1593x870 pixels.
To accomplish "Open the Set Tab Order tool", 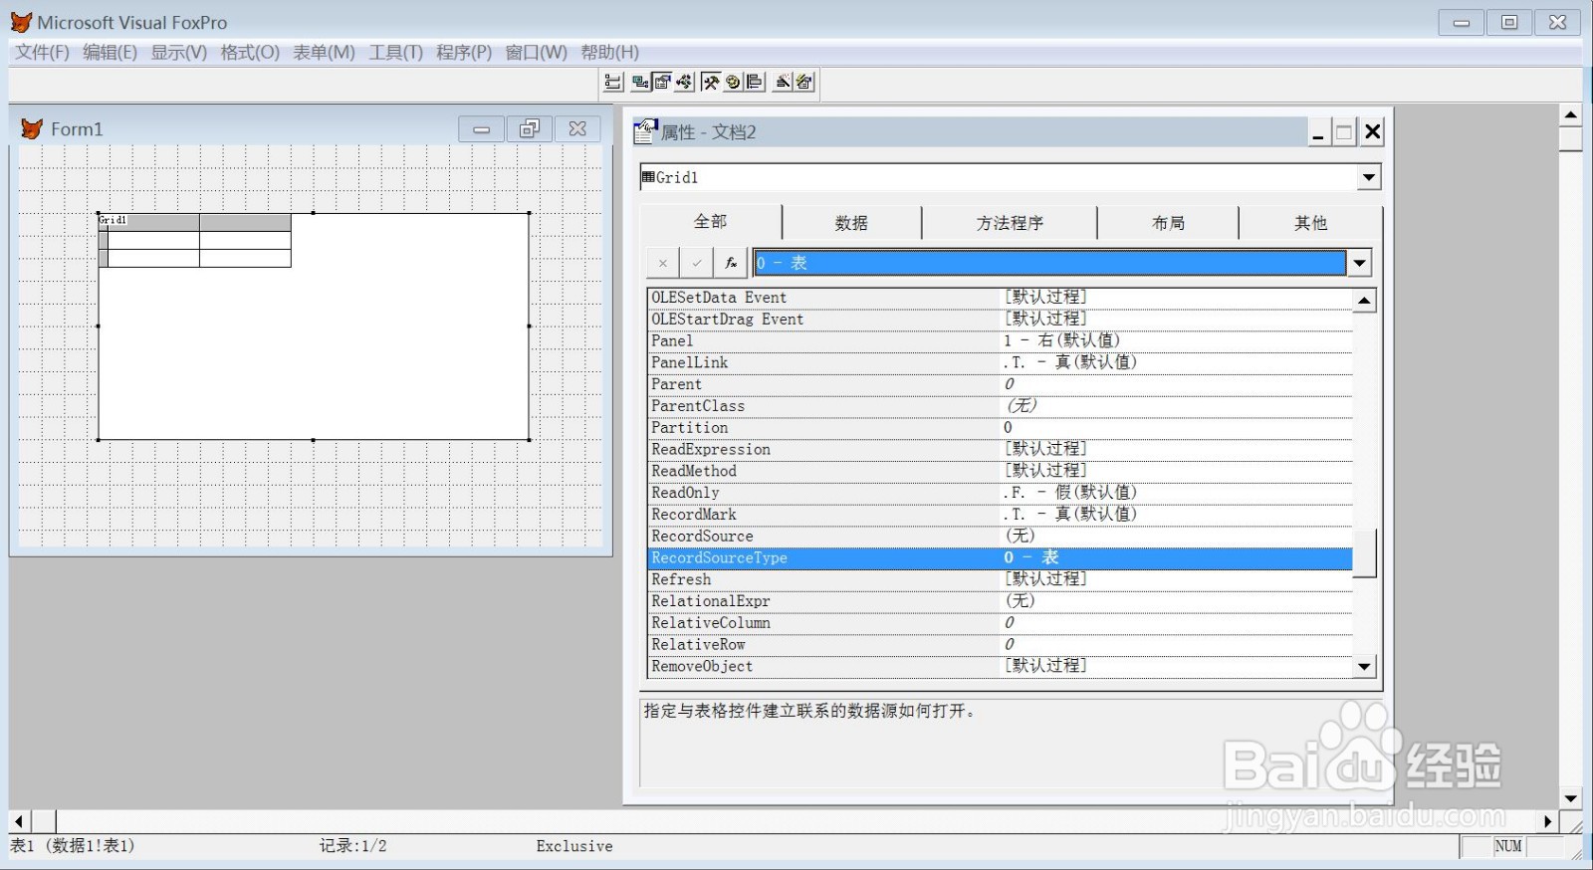I will click(613, 82).
